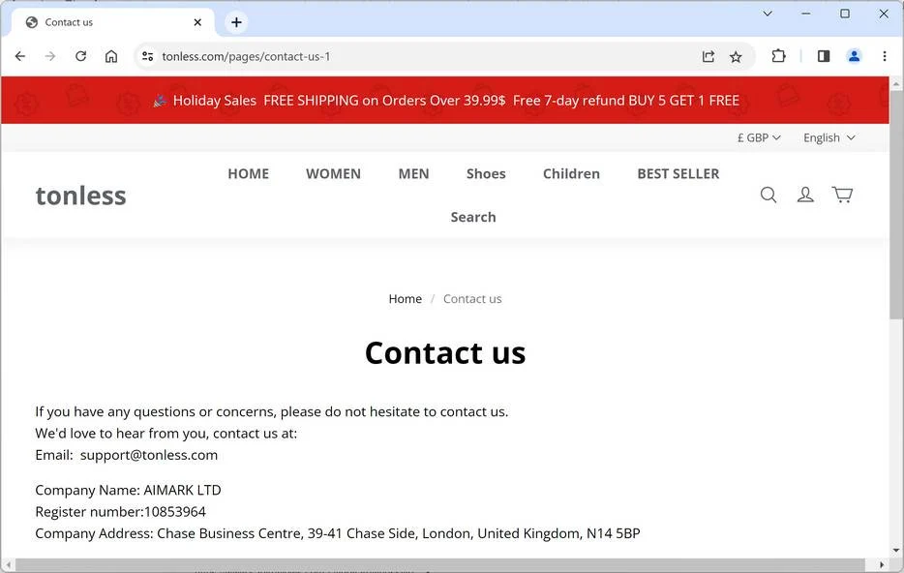Click the share page icon in address bar
The image size is (904, 573).
(x=708, y=56)
